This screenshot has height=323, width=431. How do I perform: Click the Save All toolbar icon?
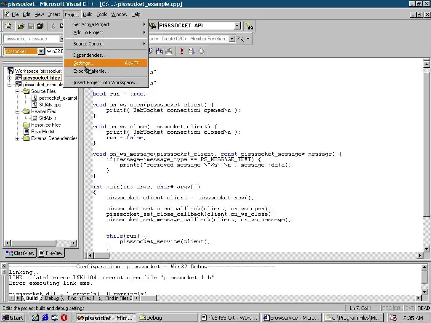pyautogui.click(x=40, y=26)
